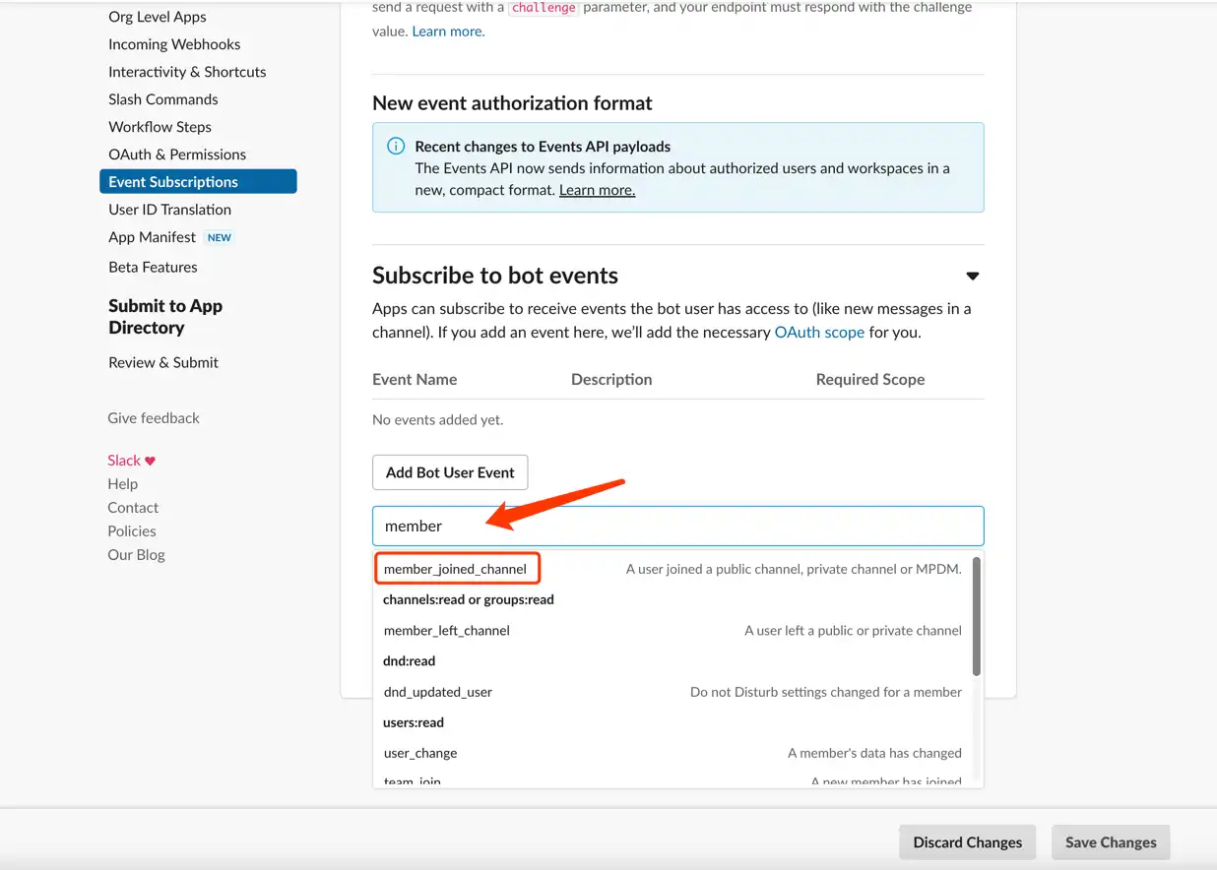Open Incoming Webhooks settings
1217x870 pixels.
[x=174, y=44]
